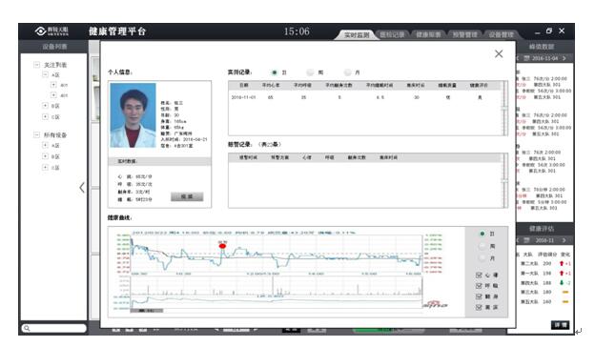
Task: Expand the first room under A区
Action: [53, 85]
